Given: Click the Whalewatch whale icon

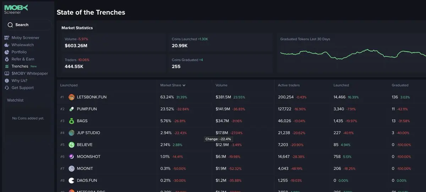Looking at the screenshot, I should click(x=7, y=45).
